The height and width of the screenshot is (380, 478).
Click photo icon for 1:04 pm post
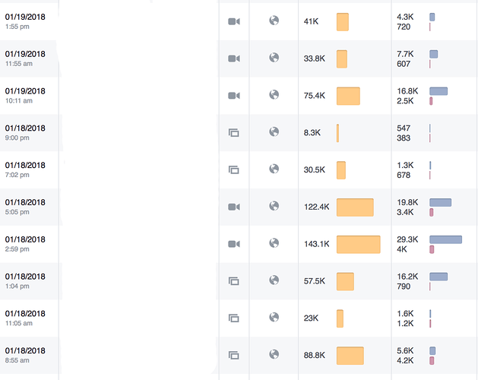pos(234,281)
